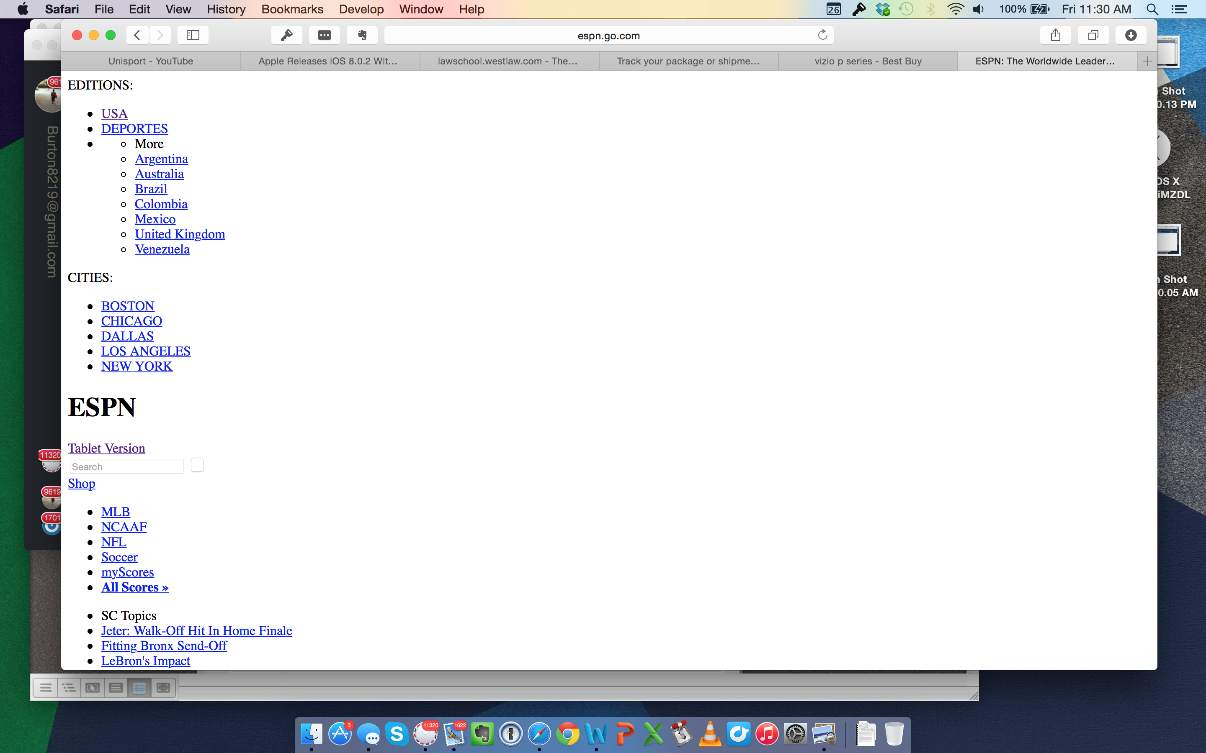This screenshot has height=753, width=1206.
Task: Open the BOSTON city link
Action: tap(128, 306)
